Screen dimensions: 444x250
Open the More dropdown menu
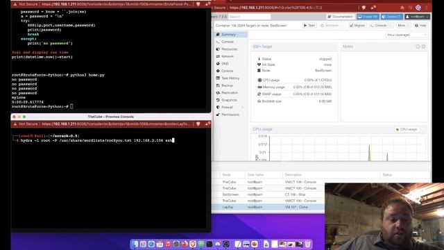403,26
